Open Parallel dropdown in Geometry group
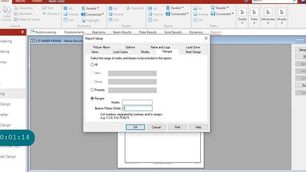306x172 pixels. (90, 9)
